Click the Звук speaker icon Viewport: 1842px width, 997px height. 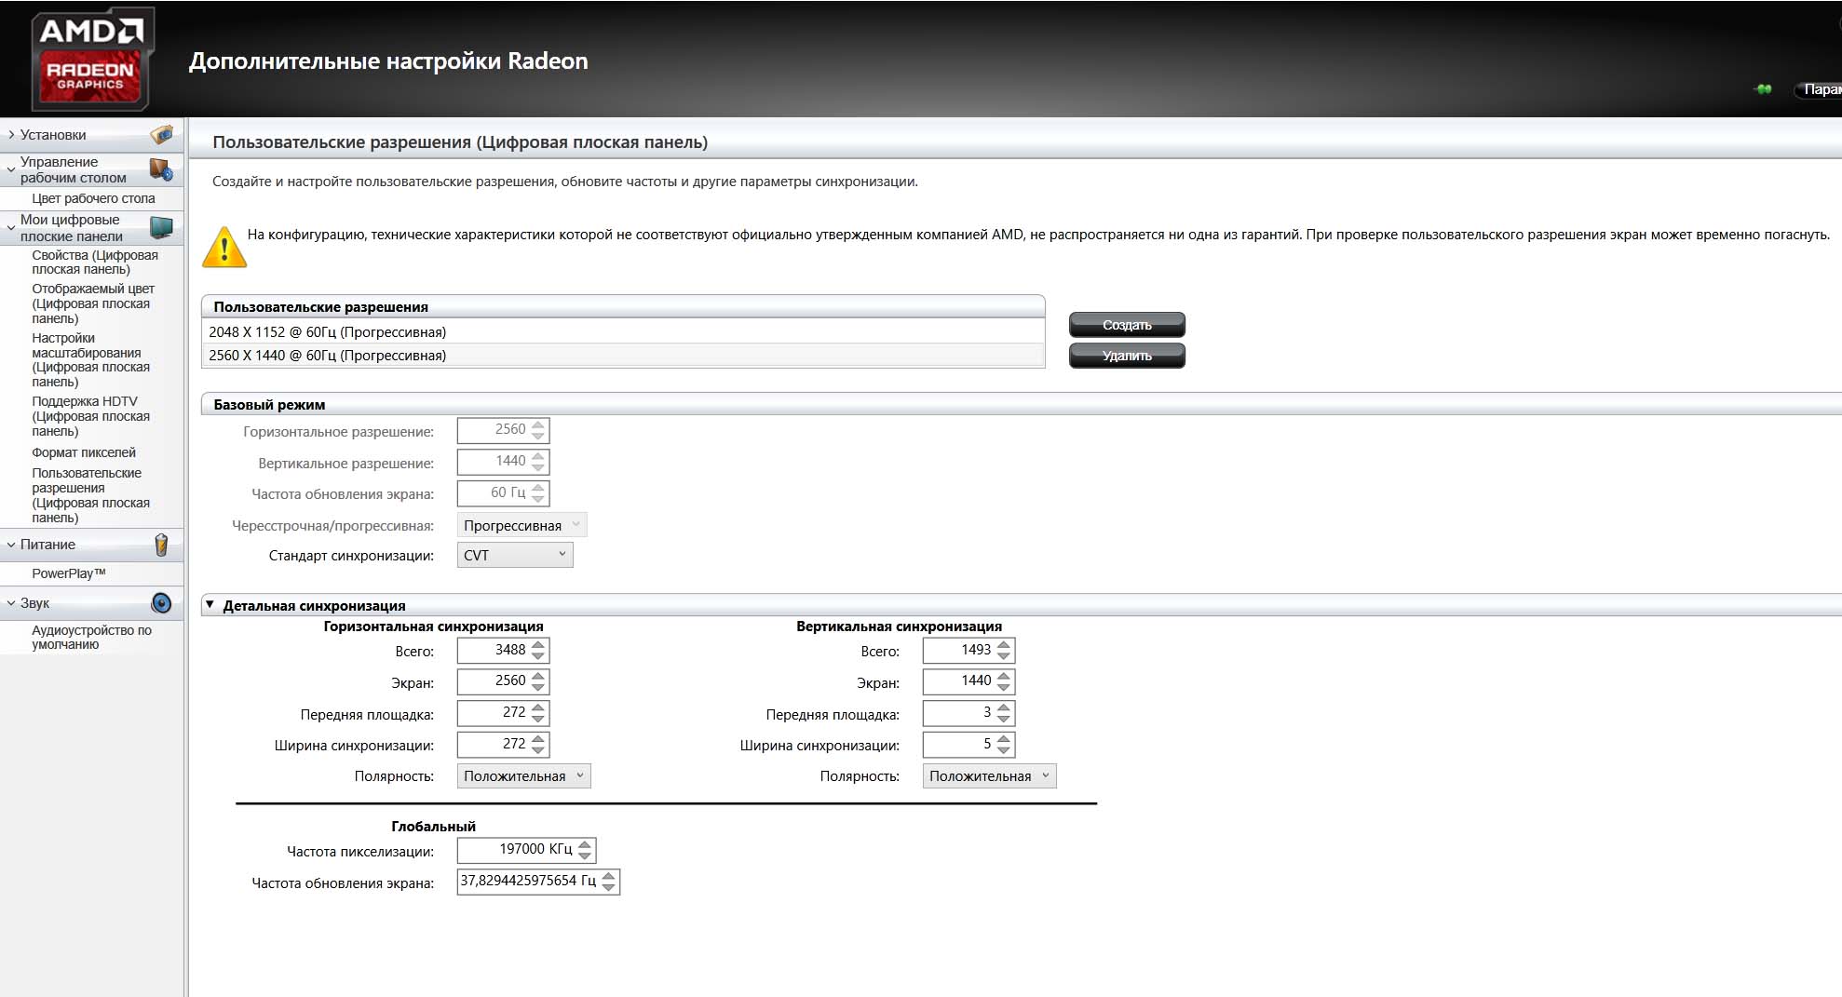point(161,603)
